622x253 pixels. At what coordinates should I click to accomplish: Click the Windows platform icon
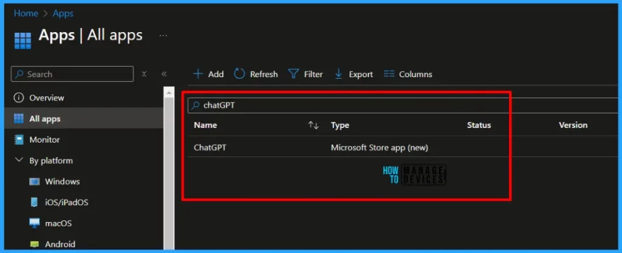tap(35, 182)
